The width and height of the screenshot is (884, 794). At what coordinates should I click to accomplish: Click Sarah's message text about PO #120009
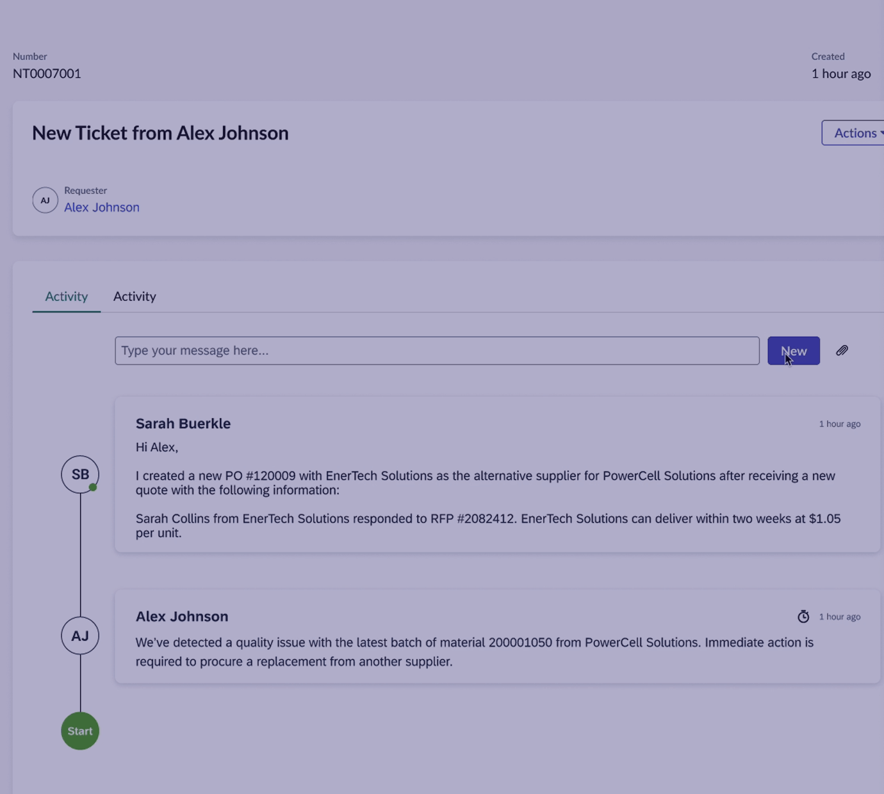click(x=485, y=483)
